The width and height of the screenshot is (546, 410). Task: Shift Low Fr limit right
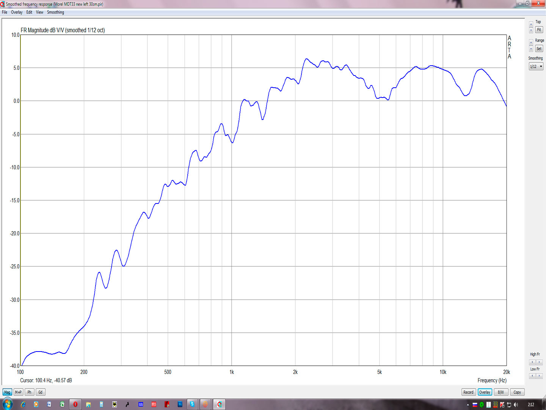[539, 376]
